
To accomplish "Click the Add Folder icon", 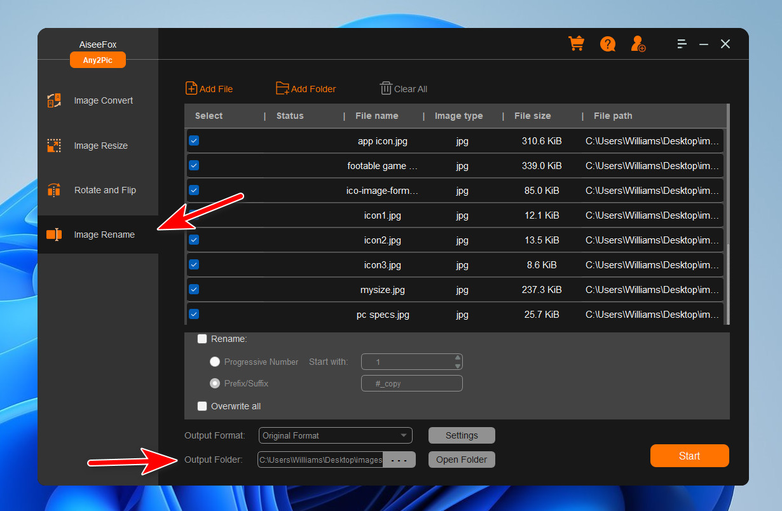I will click(282, 88).
